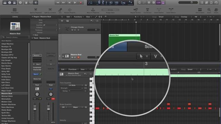Open the Time Quantize 1/4 Note dropdown
221x124 pixels.
click(72, 85)
